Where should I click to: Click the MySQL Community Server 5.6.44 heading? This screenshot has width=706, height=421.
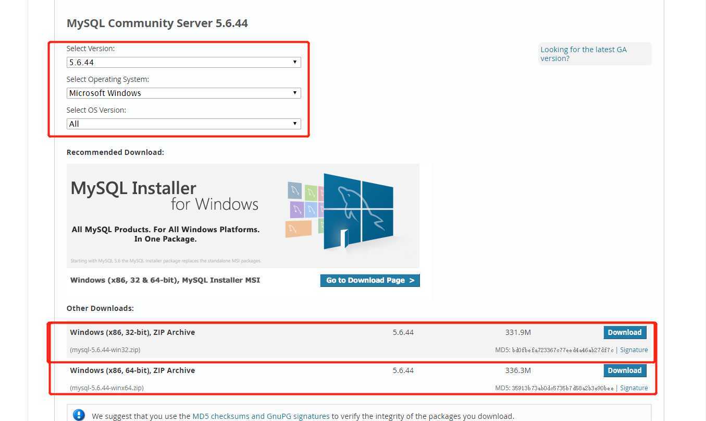pos(157,23)
